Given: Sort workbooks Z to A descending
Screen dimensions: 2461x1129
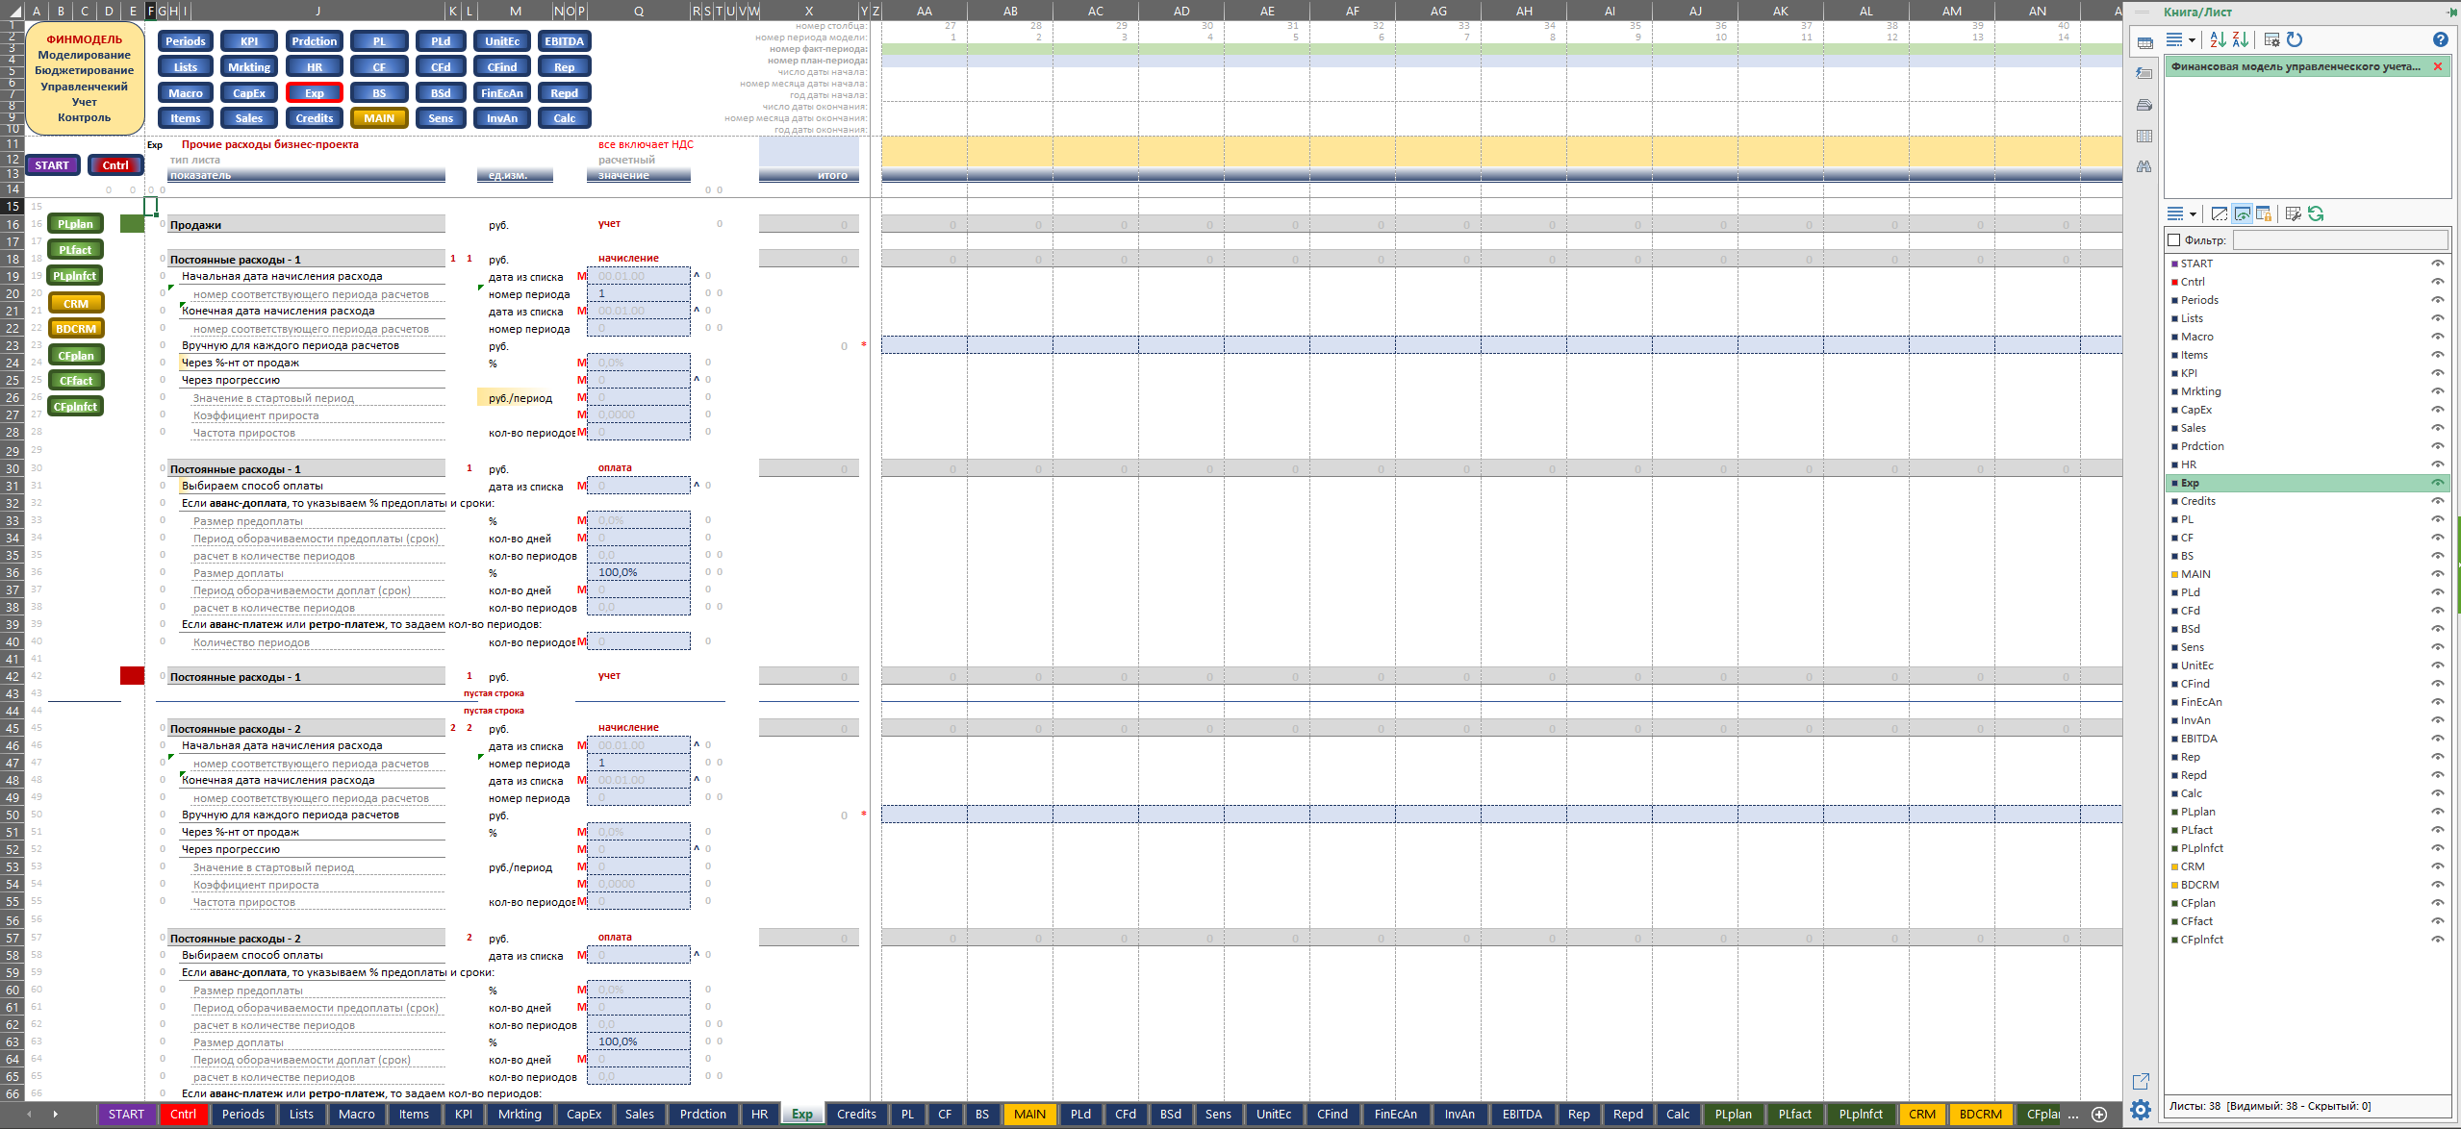Looking at the screenshot, I should coord(2241,39).
